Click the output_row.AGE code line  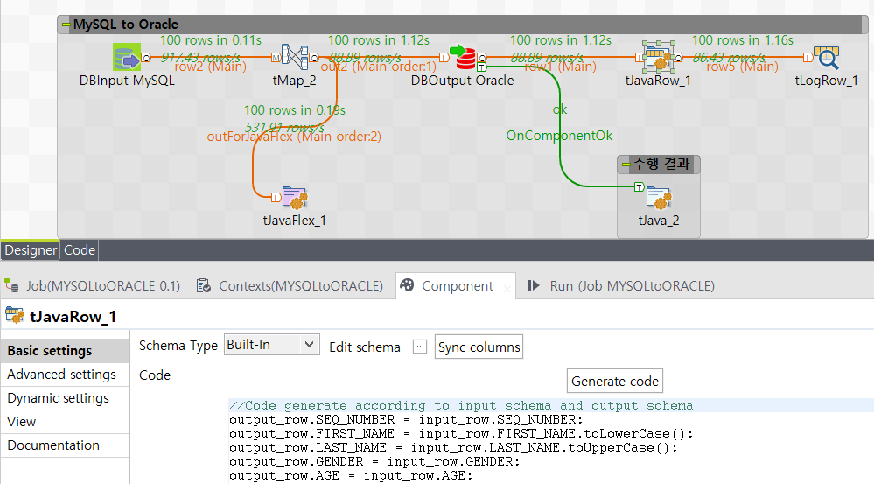point(351,475)
